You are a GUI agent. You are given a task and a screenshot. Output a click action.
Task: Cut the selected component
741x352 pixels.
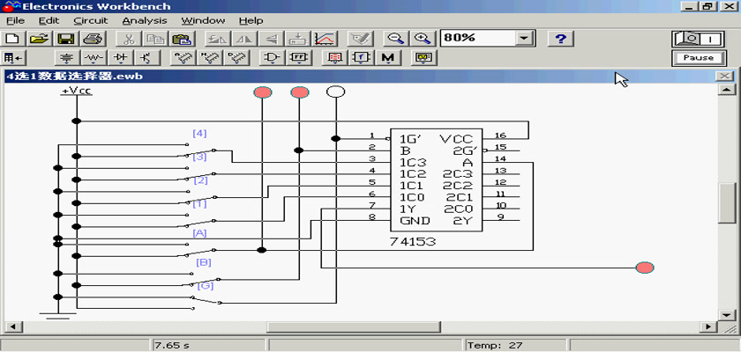[130, 39]
